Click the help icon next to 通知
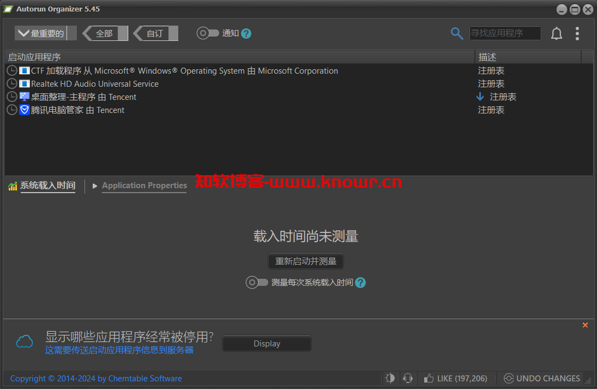The image size is (597, 389). 246,33
